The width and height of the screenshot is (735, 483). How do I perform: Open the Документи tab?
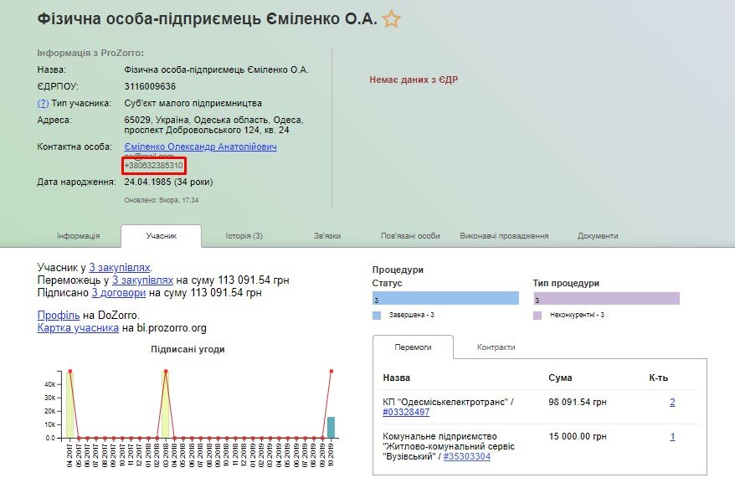(598, 236)
